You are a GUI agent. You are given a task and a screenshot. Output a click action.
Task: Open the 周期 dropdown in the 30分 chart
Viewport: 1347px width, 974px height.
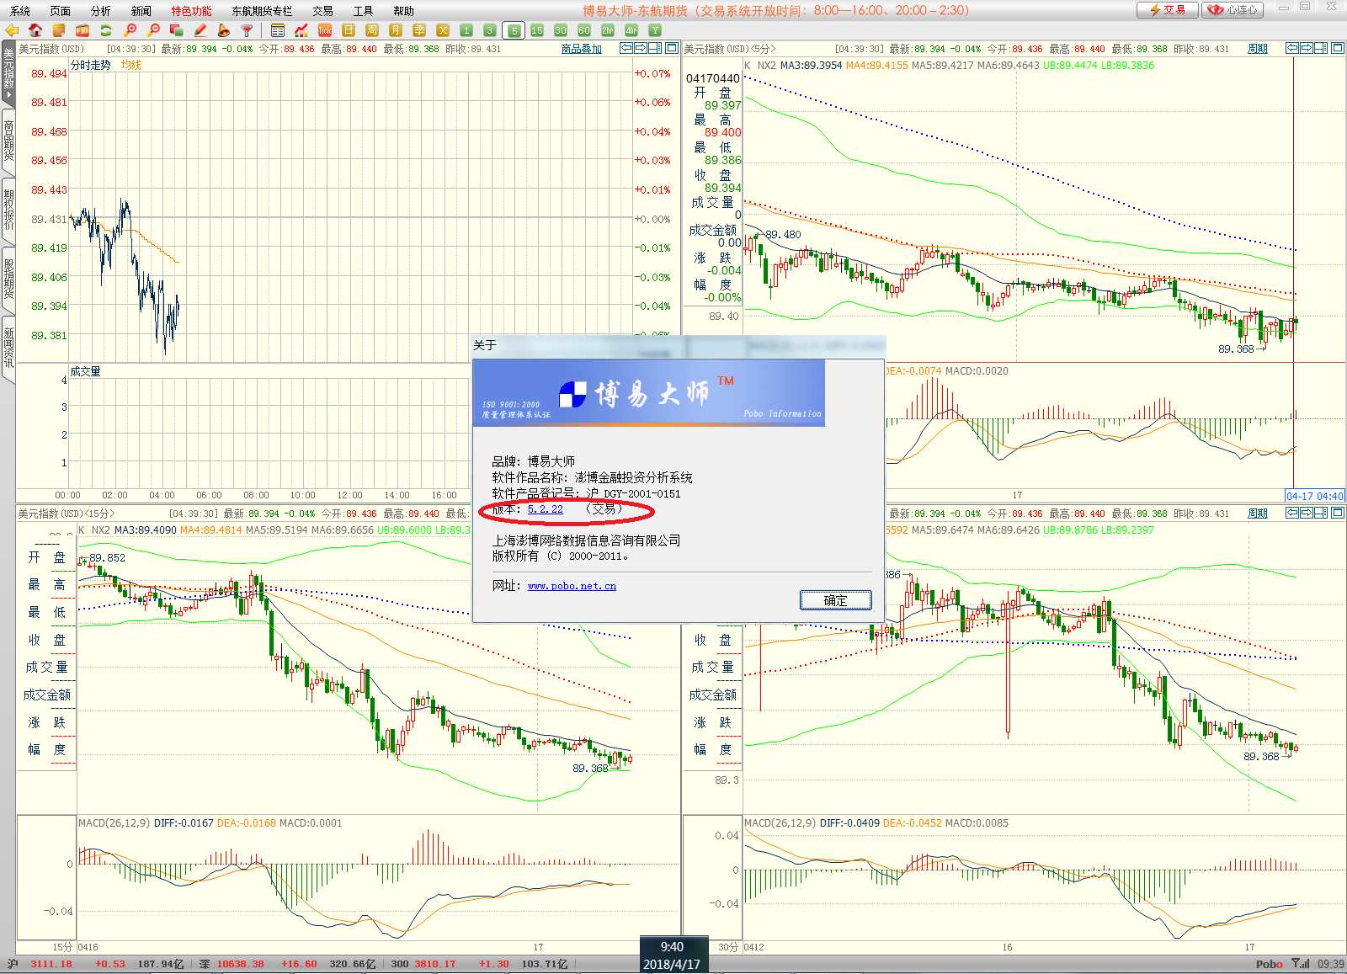click(x=1258, y=514)
